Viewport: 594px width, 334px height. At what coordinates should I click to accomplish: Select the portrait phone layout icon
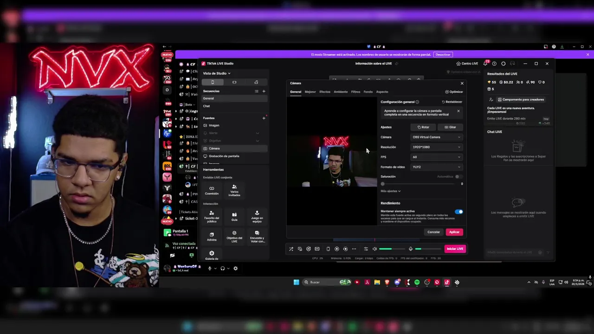(213, 82)
